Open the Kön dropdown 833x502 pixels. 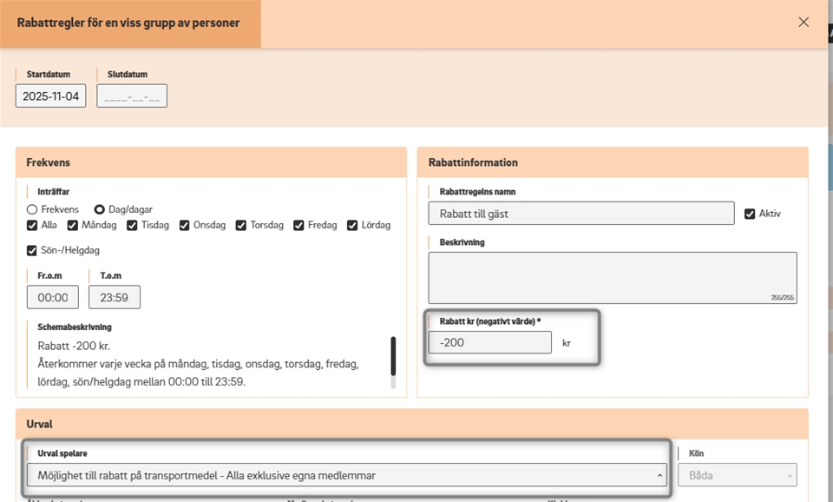737,475
